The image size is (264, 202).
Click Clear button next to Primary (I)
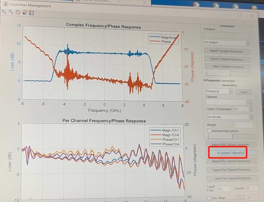tap(243, 92)
